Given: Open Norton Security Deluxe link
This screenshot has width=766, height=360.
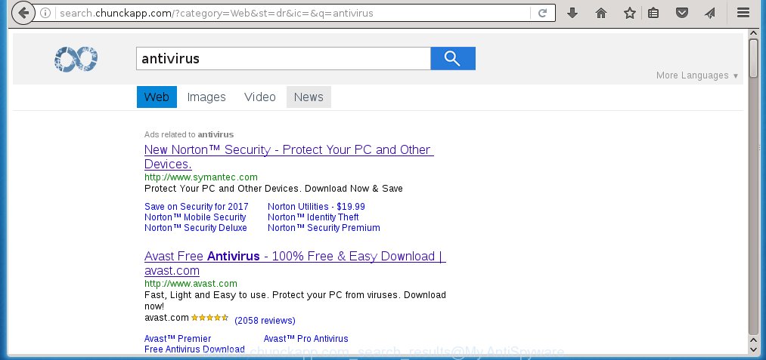Looking at the screenshot, I should pyautogui.click(x=196, y=228).
